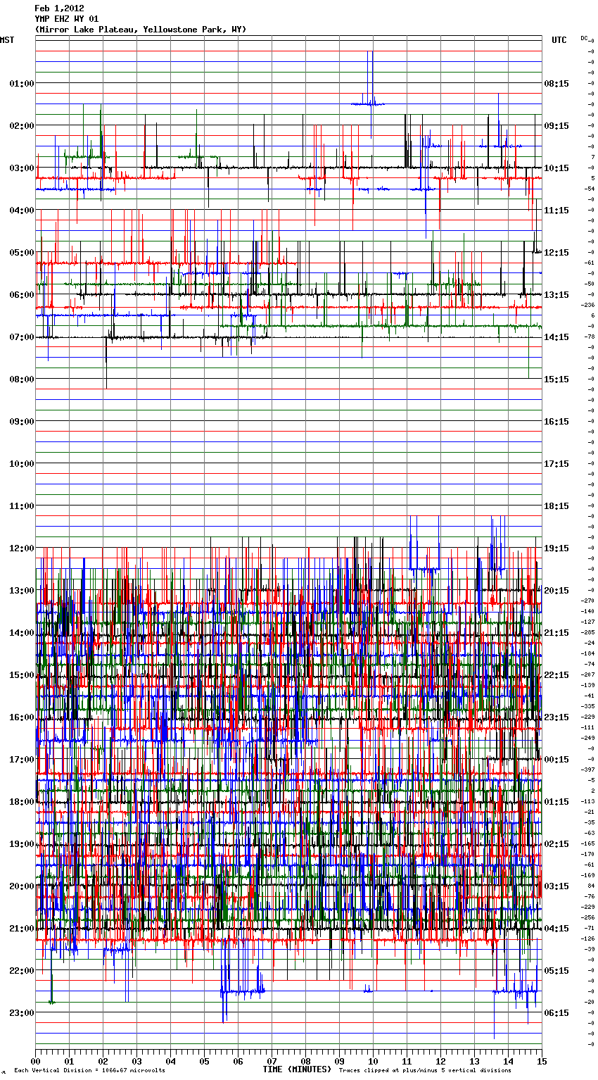The width and height of the screenshot is (598, 1080).
Task: Select the 07:00 MST row label
Action: [22, 337]
